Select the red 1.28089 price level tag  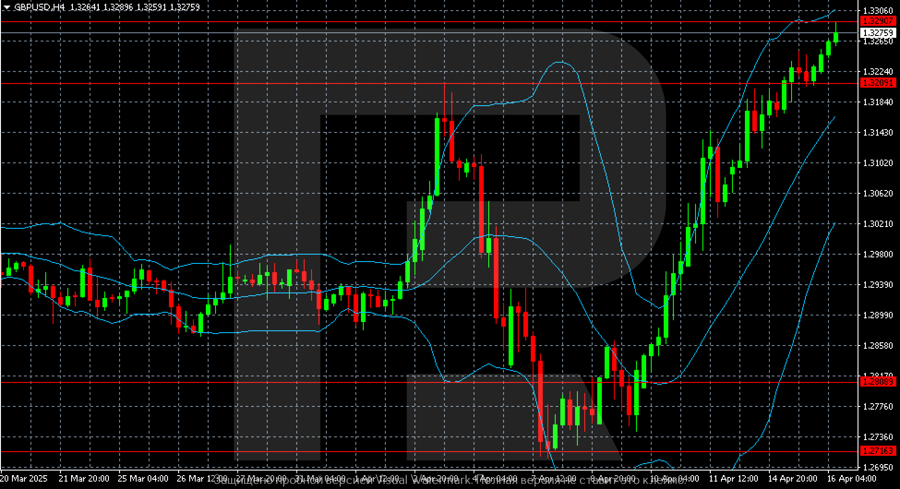point(878,382)
